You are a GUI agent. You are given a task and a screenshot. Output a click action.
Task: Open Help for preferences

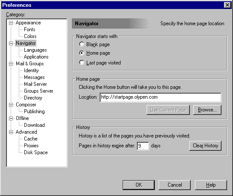click(x=211, y=185)
